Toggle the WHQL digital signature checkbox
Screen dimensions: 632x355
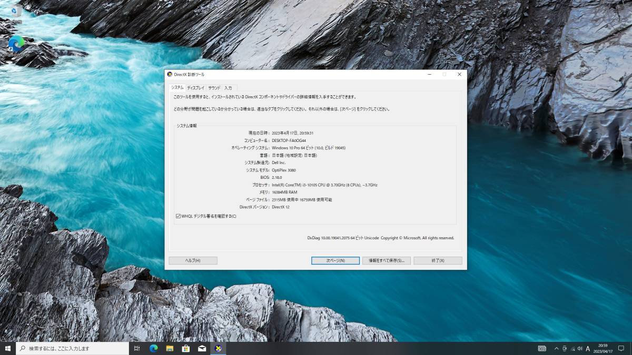tap(179, 216)
